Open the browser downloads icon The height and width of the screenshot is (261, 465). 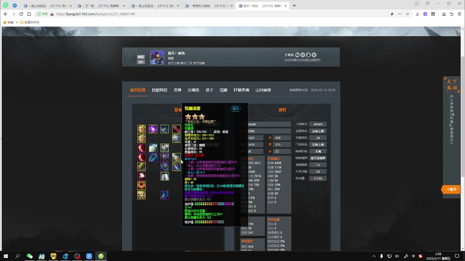(x=444, y=14)
